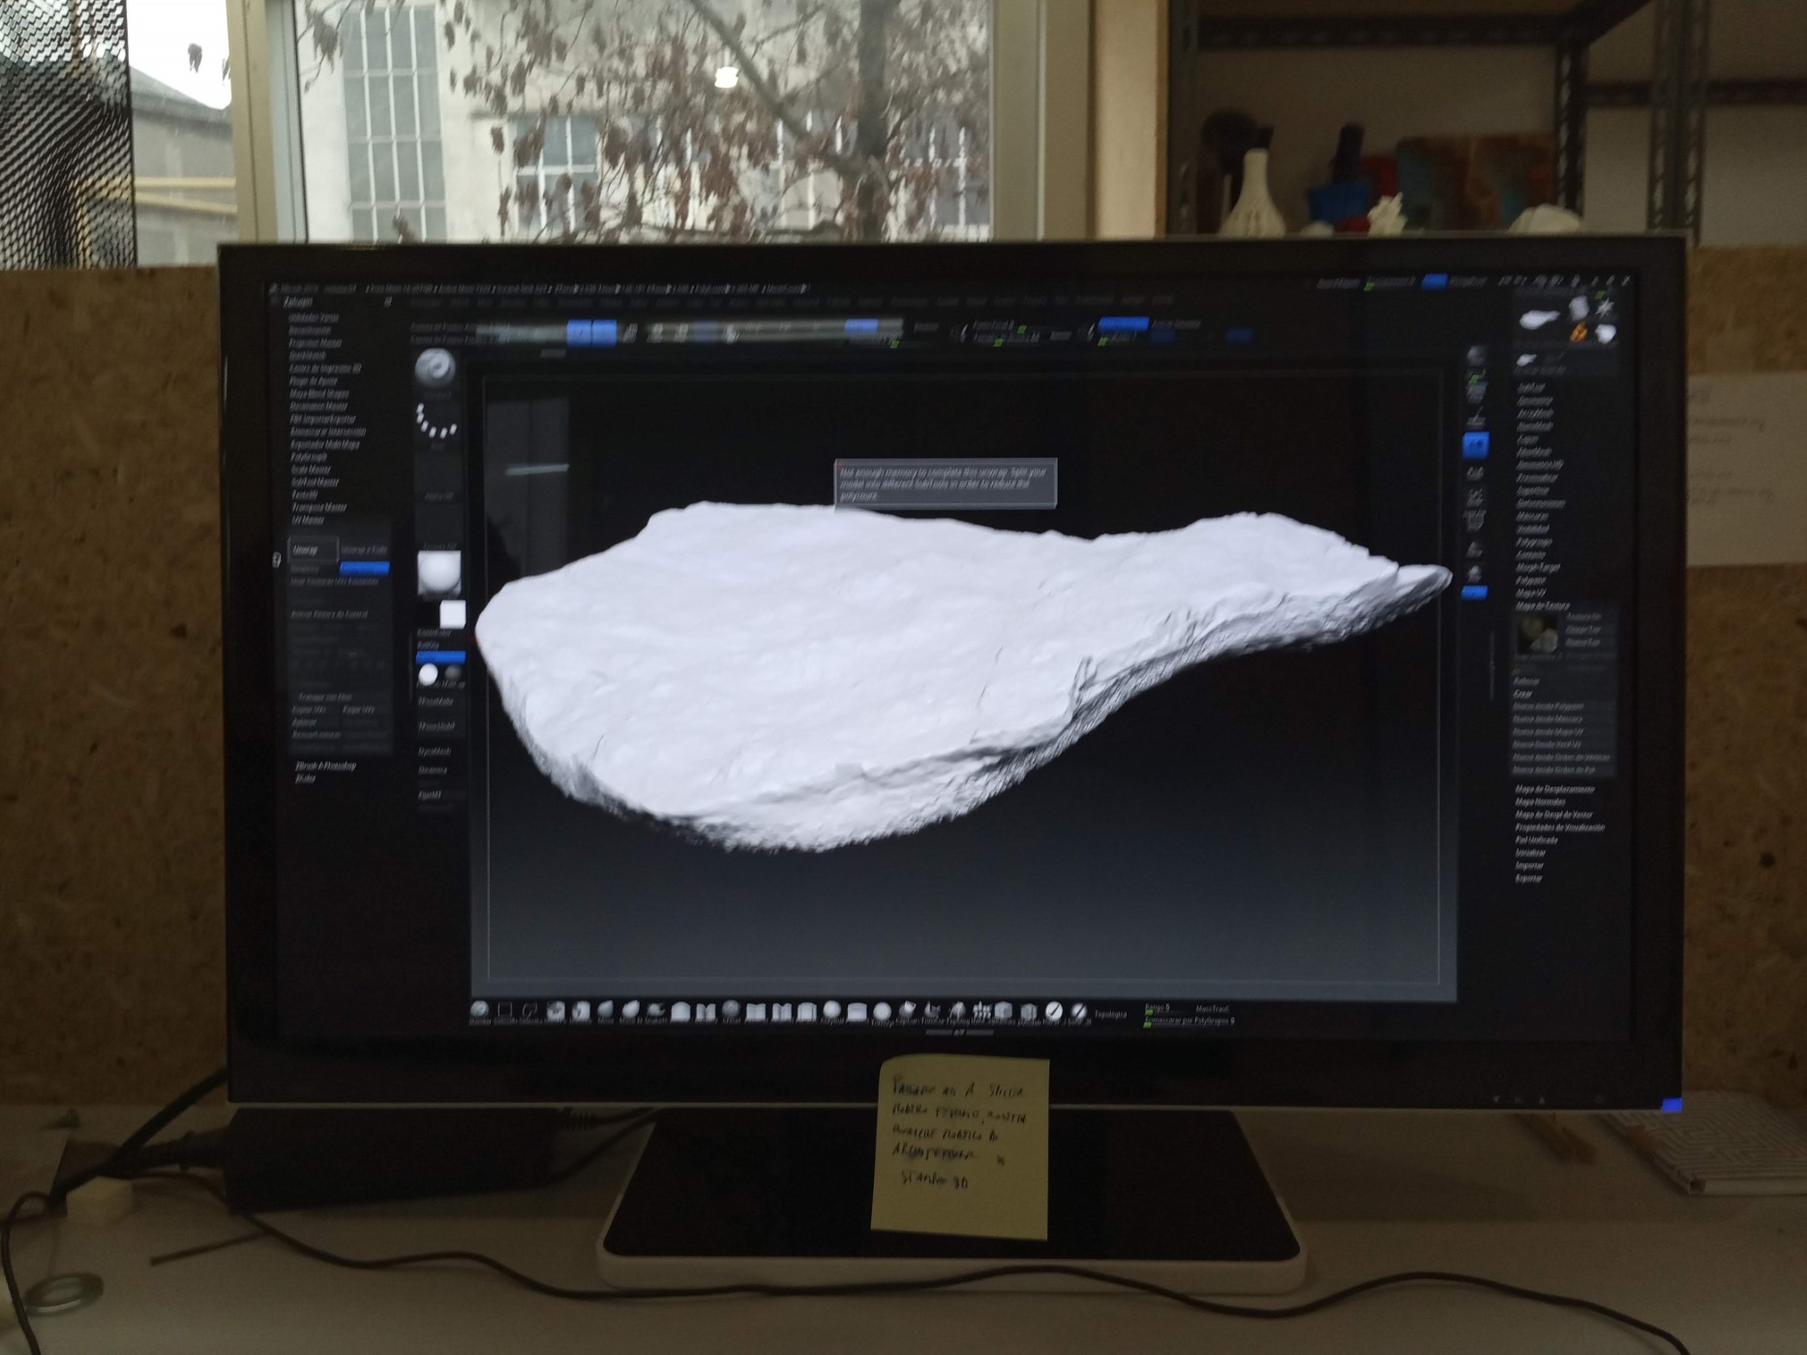Select the SelectLasso brush icon in bottom shelf
The height and width of the screenshot is (1355, 1807).
pyautogui.click(x=529, y=1010)
